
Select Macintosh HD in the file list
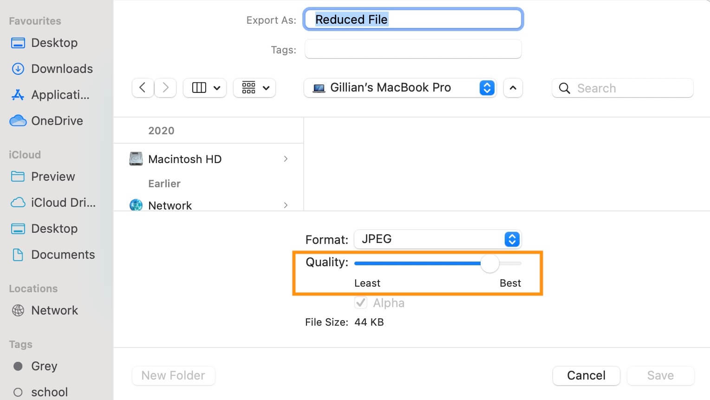208,159
